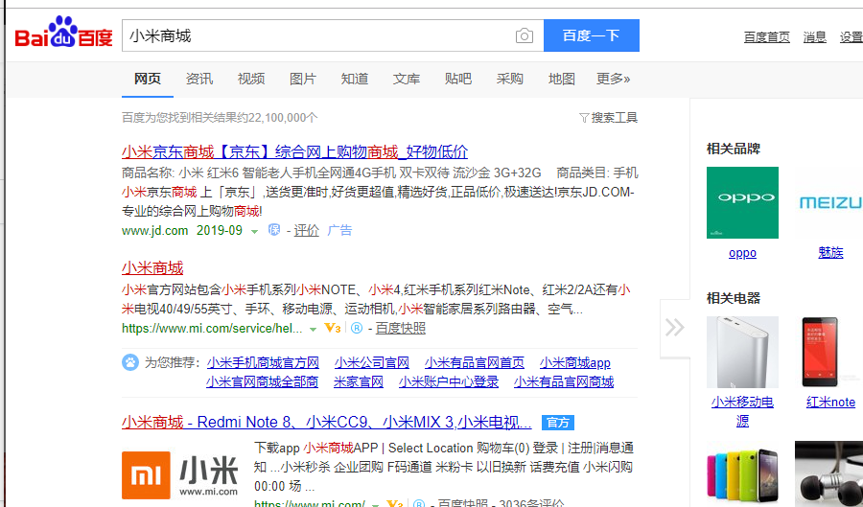Expand dropdown arrow after mi.com/service URL
Screen dimensions: 863x507
point(313,330)
